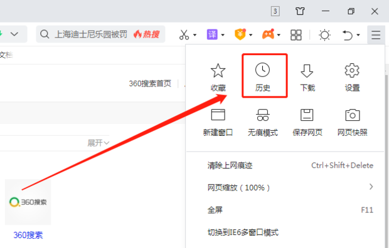This screenshot has width=389, height=248.
Task: Start 无痕模式 incognito mode
Action: (x=263, y=122)
